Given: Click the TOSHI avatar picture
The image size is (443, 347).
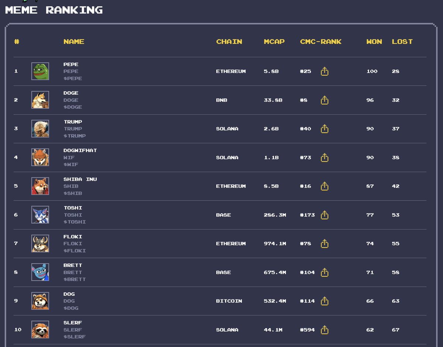Looking at the screenshot, I should [40, 215].
